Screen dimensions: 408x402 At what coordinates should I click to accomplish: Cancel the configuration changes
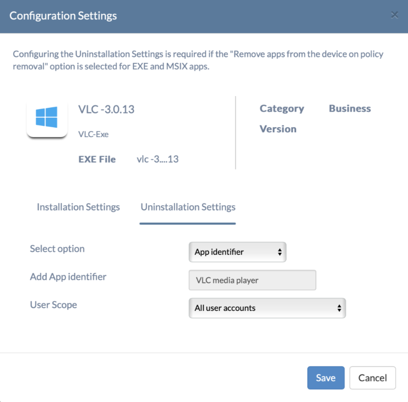pyautogui.click(x=372, y=378)
